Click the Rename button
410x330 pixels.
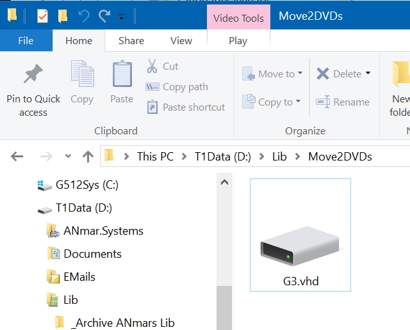(x=343, y=102)
